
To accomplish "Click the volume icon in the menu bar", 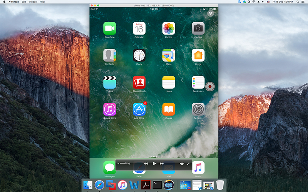I will pyautogui.click(x=263, y=2).
